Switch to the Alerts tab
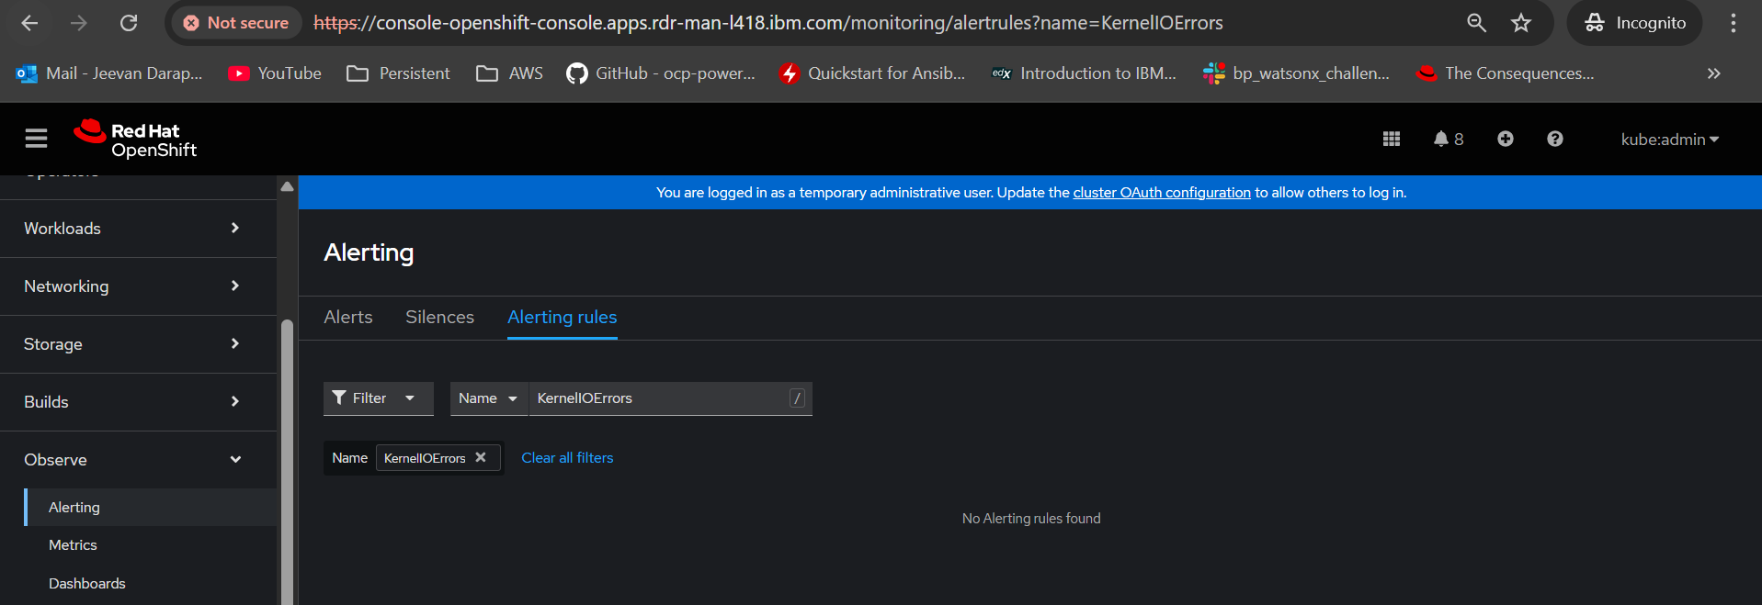1762x605 pixels. tap(348, 317)
